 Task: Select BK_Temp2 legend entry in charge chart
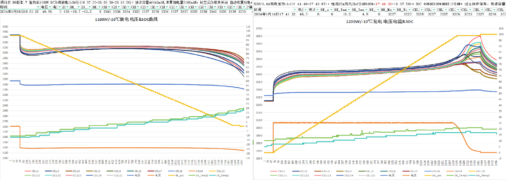click(x=482, y=175)
